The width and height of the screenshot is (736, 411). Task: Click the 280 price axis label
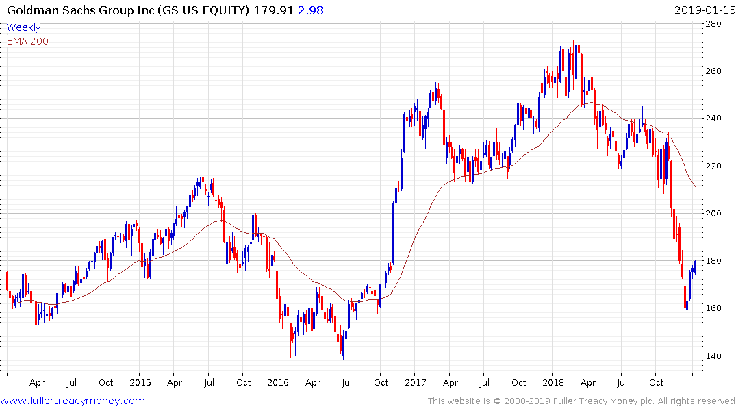click(713, 24)
